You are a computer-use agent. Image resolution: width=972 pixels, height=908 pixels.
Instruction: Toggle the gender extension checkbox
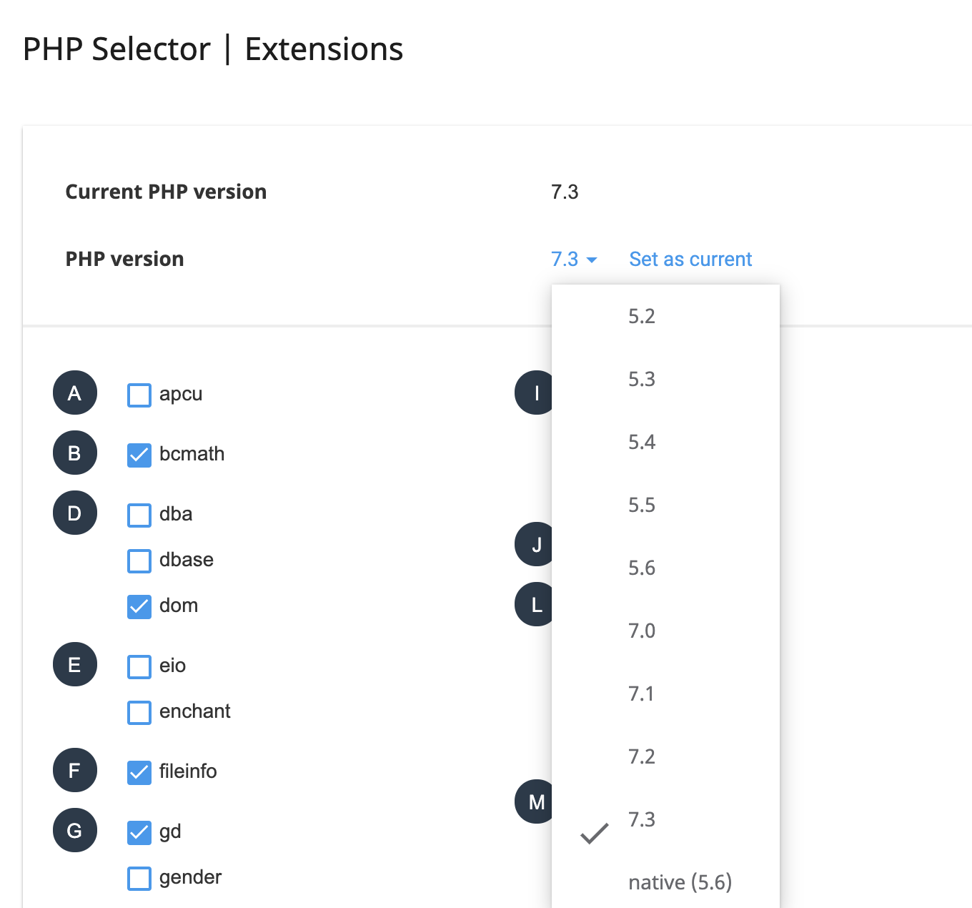pos(139,878)
